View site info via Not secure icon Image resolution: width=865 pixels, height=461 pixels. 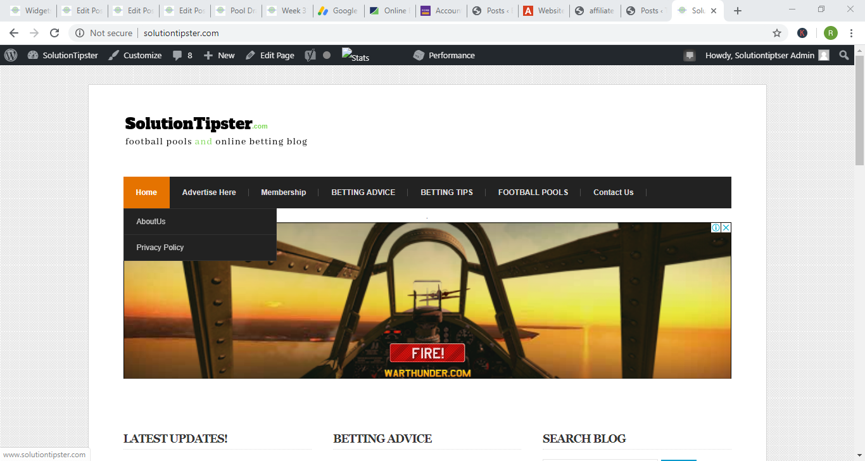(80, 33)
